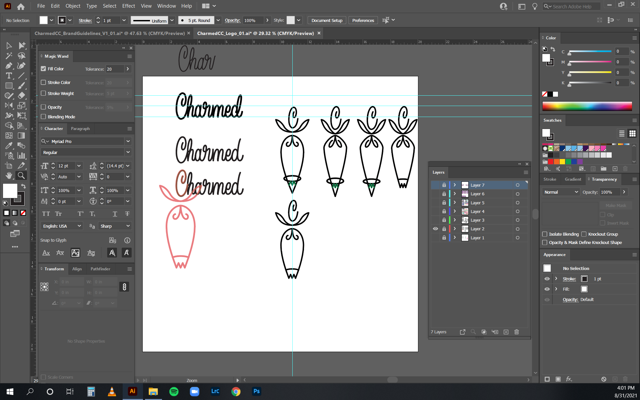Click the Document Setup button
This screenshot has width=640, height=400.
pyautogui.click(x=327, y=20)
